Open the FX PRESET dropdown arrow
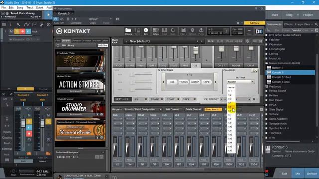 tap(249, 99)
